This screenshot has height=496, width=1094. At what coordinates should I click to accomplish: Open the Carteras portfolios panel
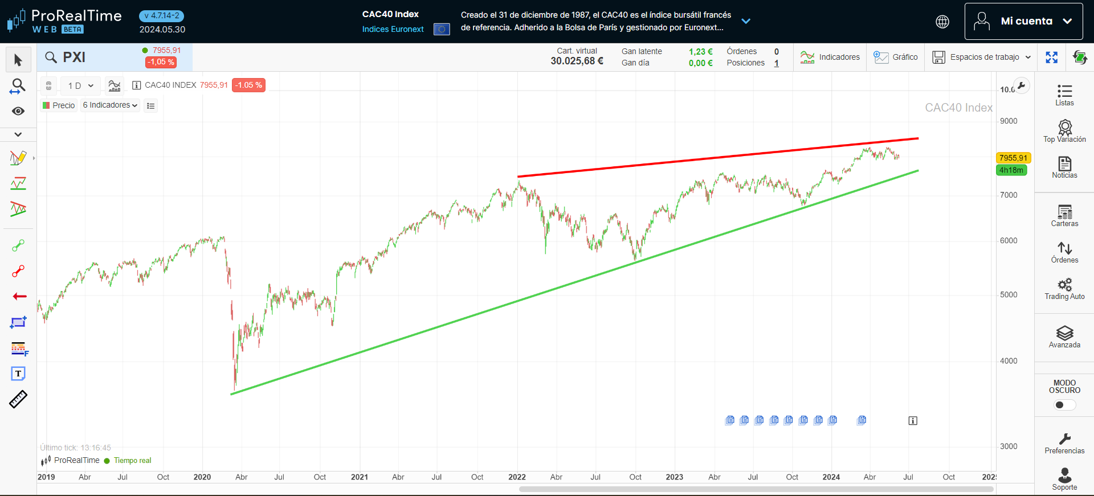click(x=1064, y=216)
